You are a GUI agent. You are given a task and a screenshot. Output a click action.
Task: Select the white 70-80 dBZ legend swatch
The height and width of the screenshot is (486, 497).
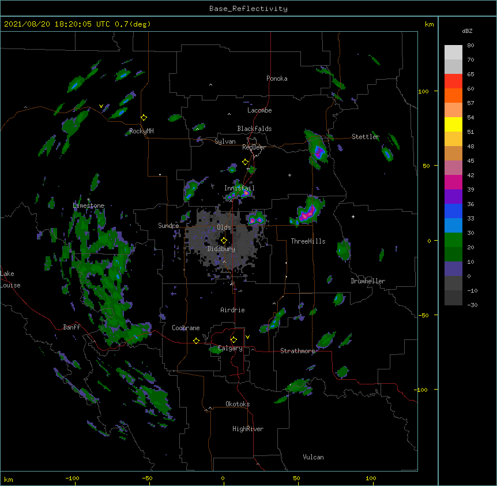coord(453,52)
